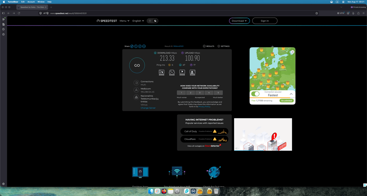Rate network availability as 1
Viewport: 367px width, 196px height.
click(181, 92)
